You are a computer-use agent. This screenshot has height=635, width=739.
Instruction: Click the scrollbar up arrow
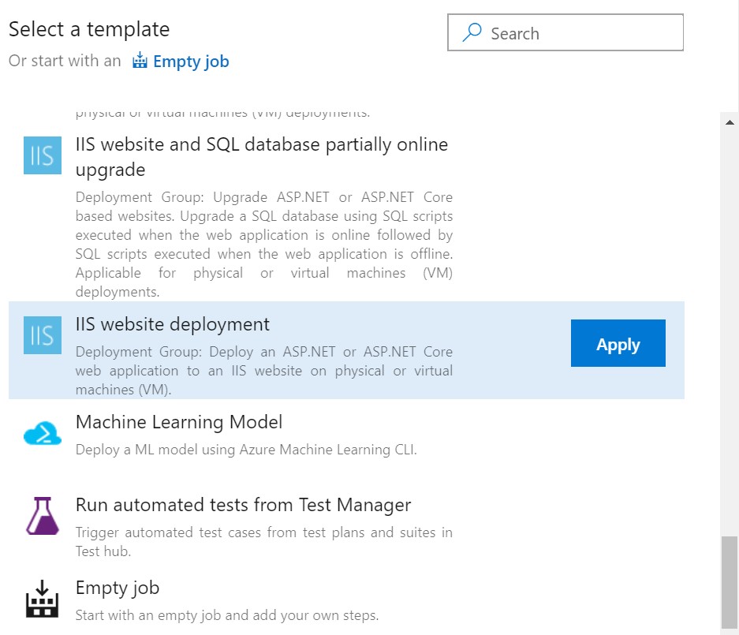[x=730, y=121]
